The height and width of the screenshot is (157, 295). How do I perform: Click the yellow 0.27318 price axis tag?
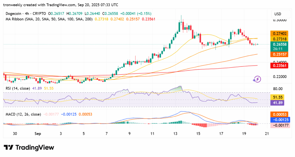coord(279,39)
